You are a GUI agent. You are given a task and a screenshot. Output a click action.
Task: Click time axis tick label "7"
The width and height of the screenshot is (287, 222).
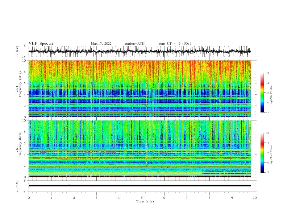(x=187, y=198)
